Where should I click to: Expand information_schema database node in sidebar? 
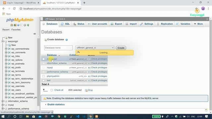tap(3, 101)
